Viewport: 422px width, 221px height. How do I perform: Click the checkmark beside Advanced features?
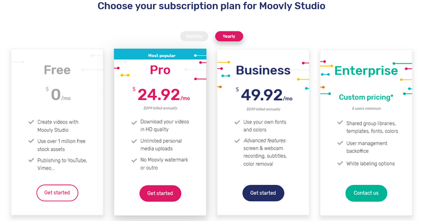coord(237,141)
